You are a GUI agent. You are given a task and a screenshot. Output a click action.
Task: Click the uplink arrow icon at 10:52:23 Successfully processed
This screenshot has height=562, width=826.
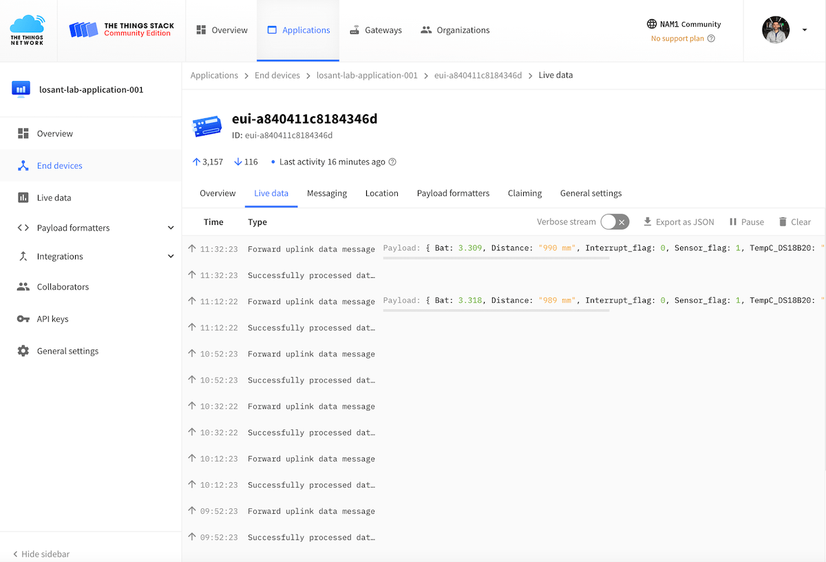[x=192, y=380]
